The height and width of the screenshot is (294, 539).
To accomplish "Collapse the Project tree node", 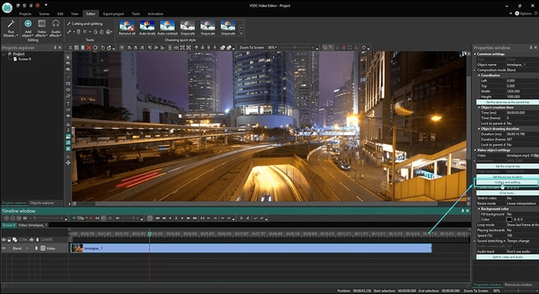I will pos(4,54).
